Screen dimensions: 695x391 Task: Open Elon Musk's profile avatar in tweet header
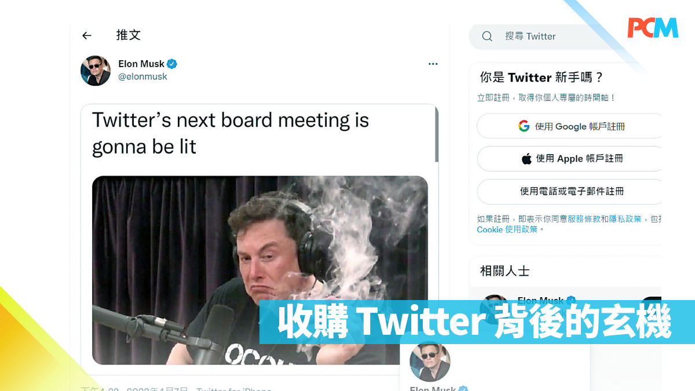click(96, 70)
